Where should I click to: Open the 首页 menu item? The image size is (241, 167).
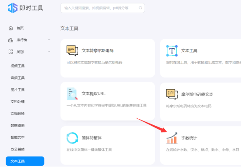point(20,28)
